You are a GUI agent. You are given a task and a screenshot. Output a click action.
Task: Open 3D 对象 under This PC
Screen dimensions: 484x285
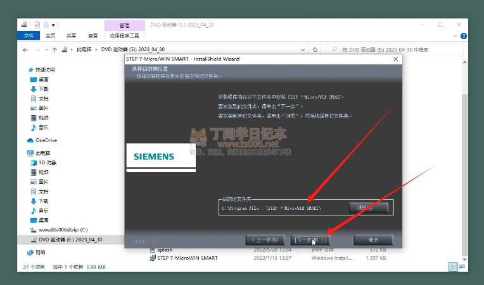[x=44, y=162]
